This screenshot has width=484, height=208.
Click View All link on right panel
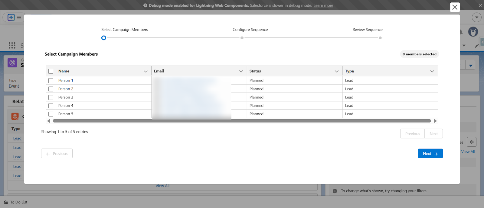click(x=468, y=152)
